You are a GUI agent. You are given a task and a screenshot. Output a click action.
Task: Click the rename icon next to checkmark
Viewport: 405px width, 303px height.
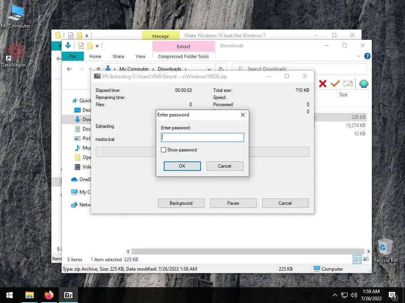coord(348,84)
